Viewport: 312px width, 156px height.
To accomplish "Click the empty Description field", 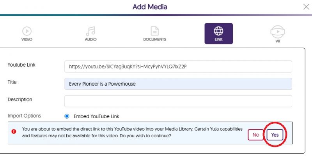I will (178, 101).
